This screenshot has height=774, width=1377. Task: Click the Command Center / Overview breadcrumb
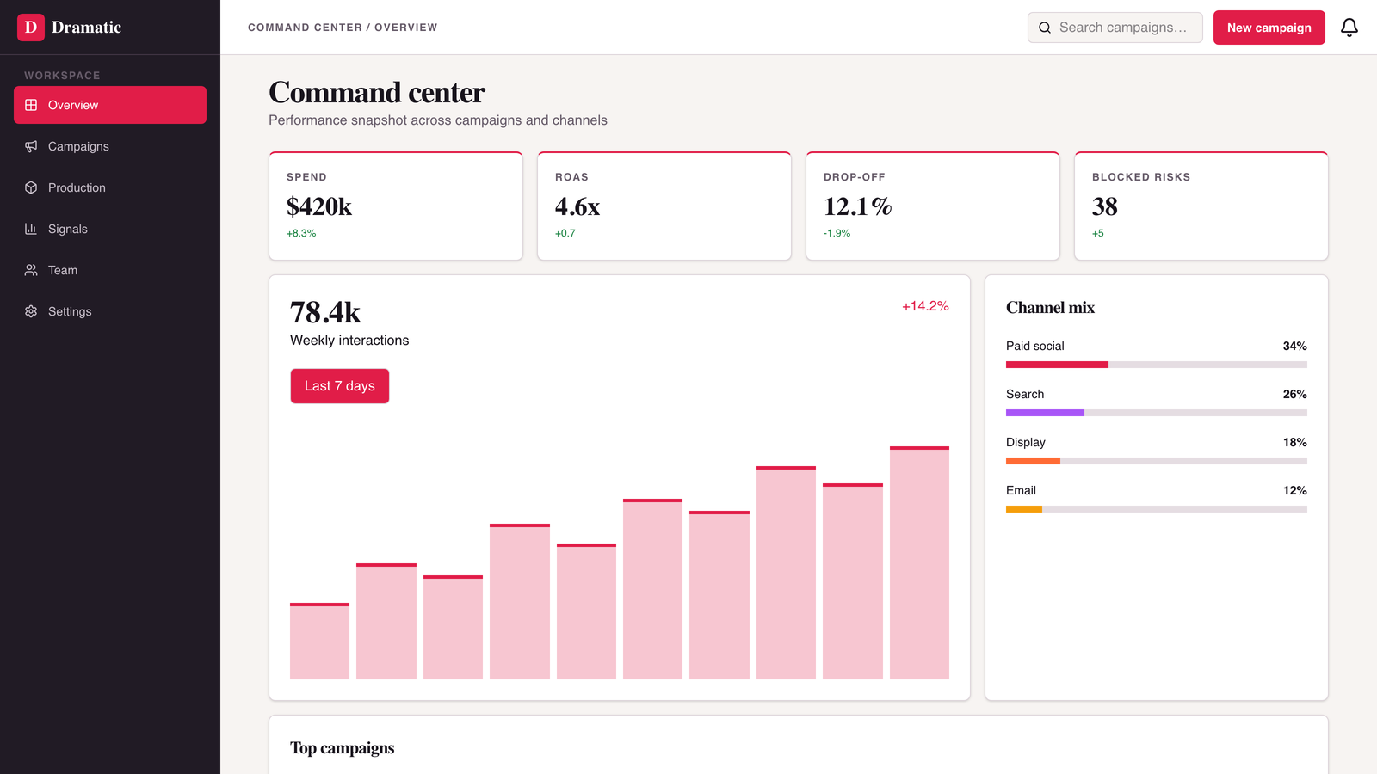pyautogui.click(x=343, y=28)
